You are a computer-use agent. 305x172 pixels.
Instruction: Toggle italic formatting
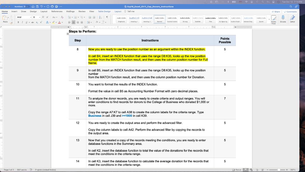[22, 22]
